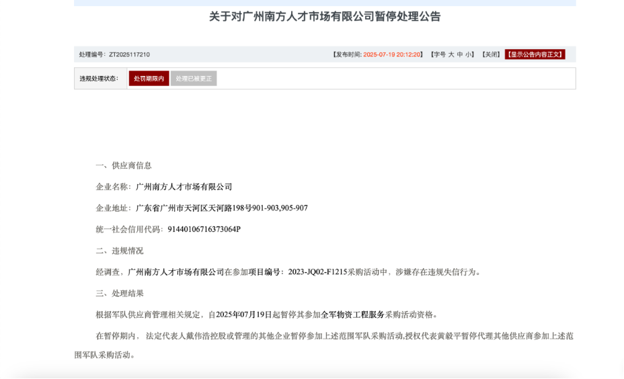Click the processing number ZT2025117210

click(129, 54)
